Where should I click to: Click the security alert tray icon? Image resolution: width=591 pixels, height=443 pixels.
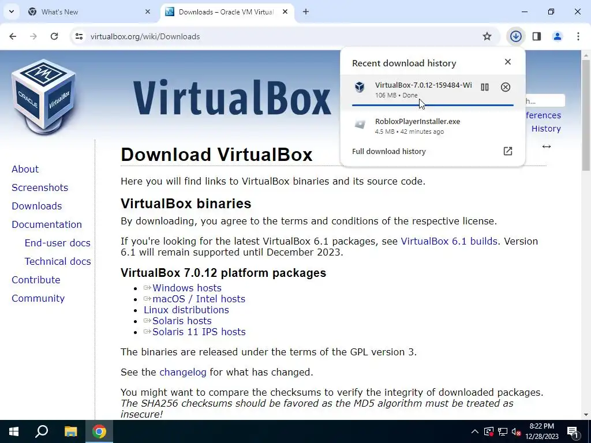pyautogui.click(x=488, y=431)
